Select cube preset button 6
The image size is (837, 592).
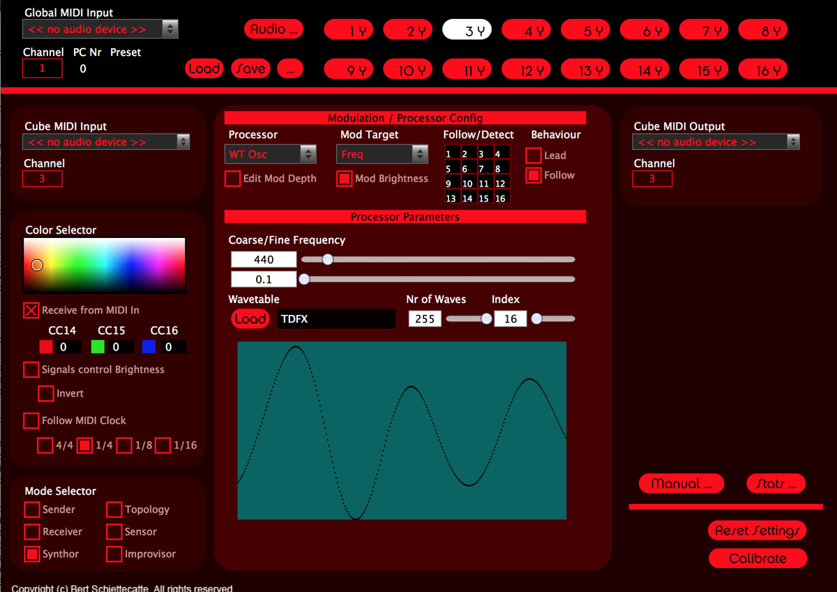(645, 29)
